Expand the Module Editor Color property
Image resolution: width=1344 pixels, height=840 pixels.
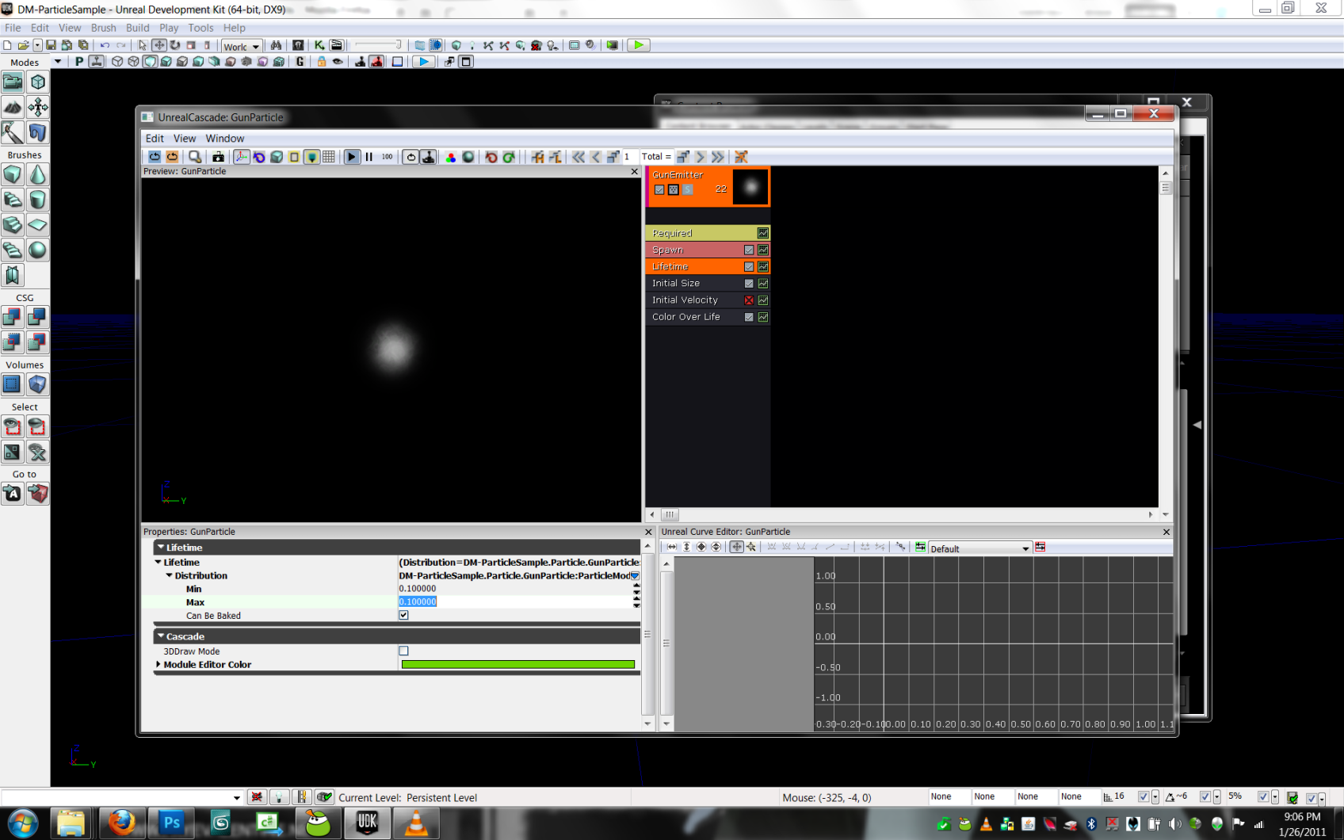pos(158,665)
